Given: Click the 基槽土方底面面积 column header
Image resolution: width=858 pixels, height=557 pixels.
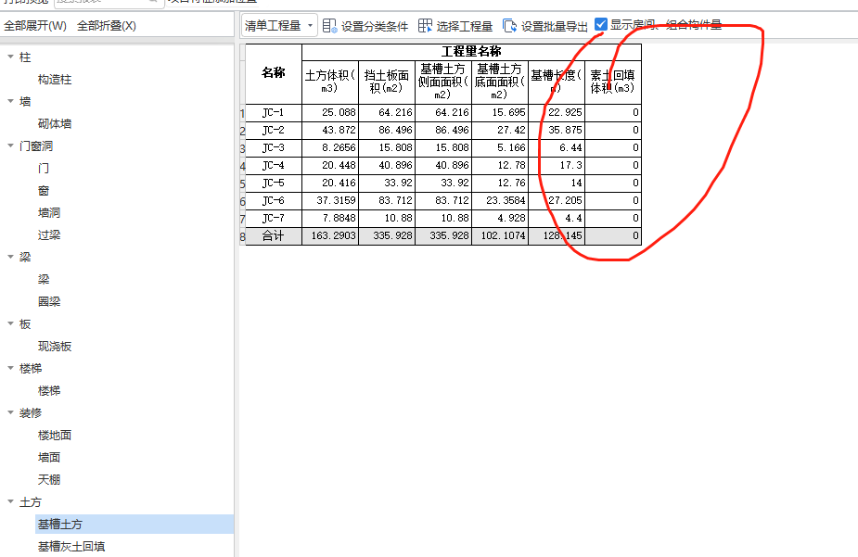Looking at the screenshot, I should (500, 82).
